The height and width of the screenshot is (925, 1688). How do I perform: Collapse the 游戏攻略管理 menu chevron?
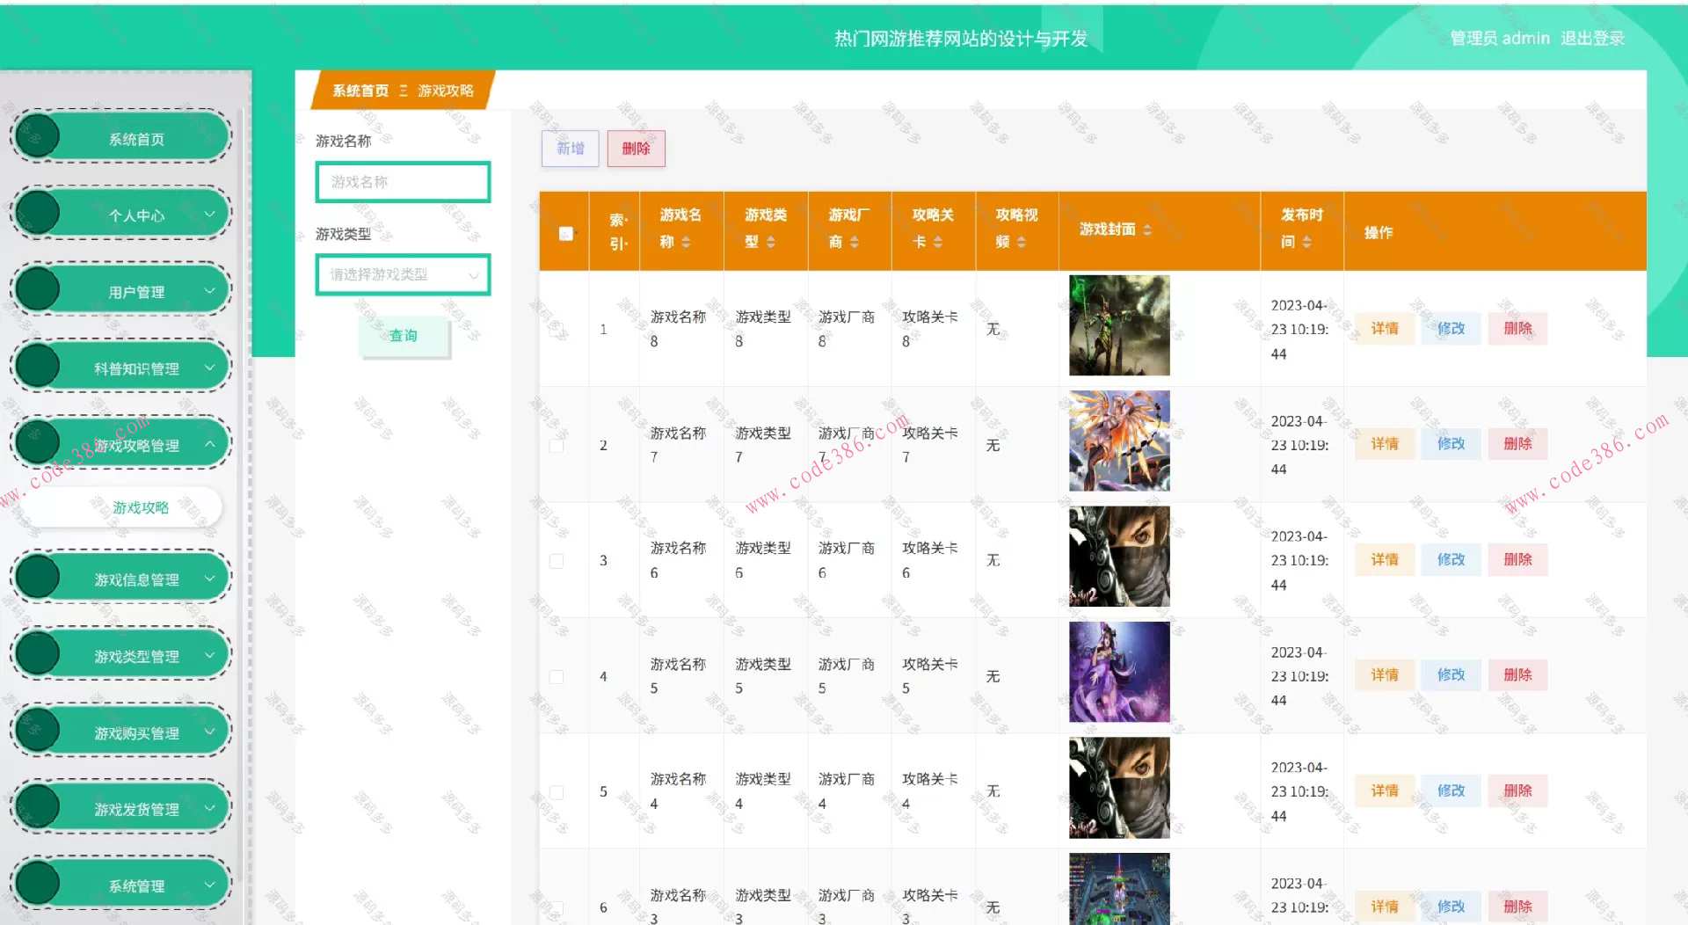(209, 444)
